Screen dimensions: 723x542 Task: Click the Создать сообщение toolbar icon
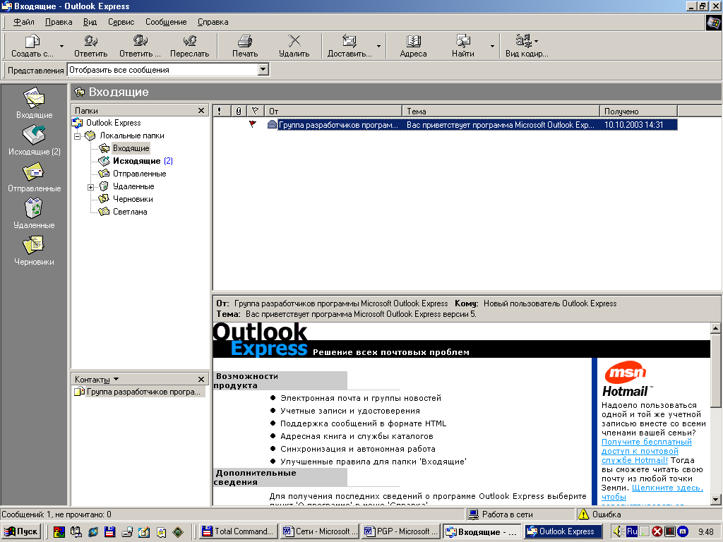[32, 42]
